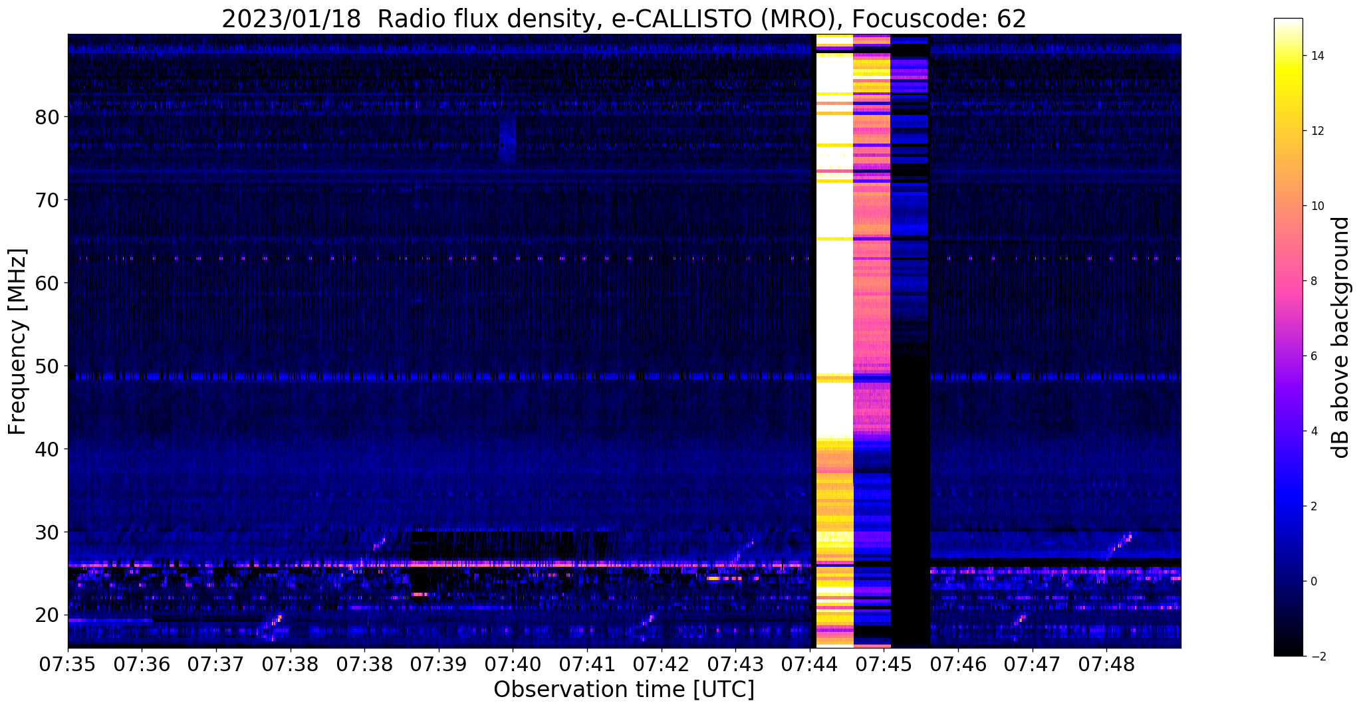Pick the colorbar tick value 0

tap(1313, 581)
